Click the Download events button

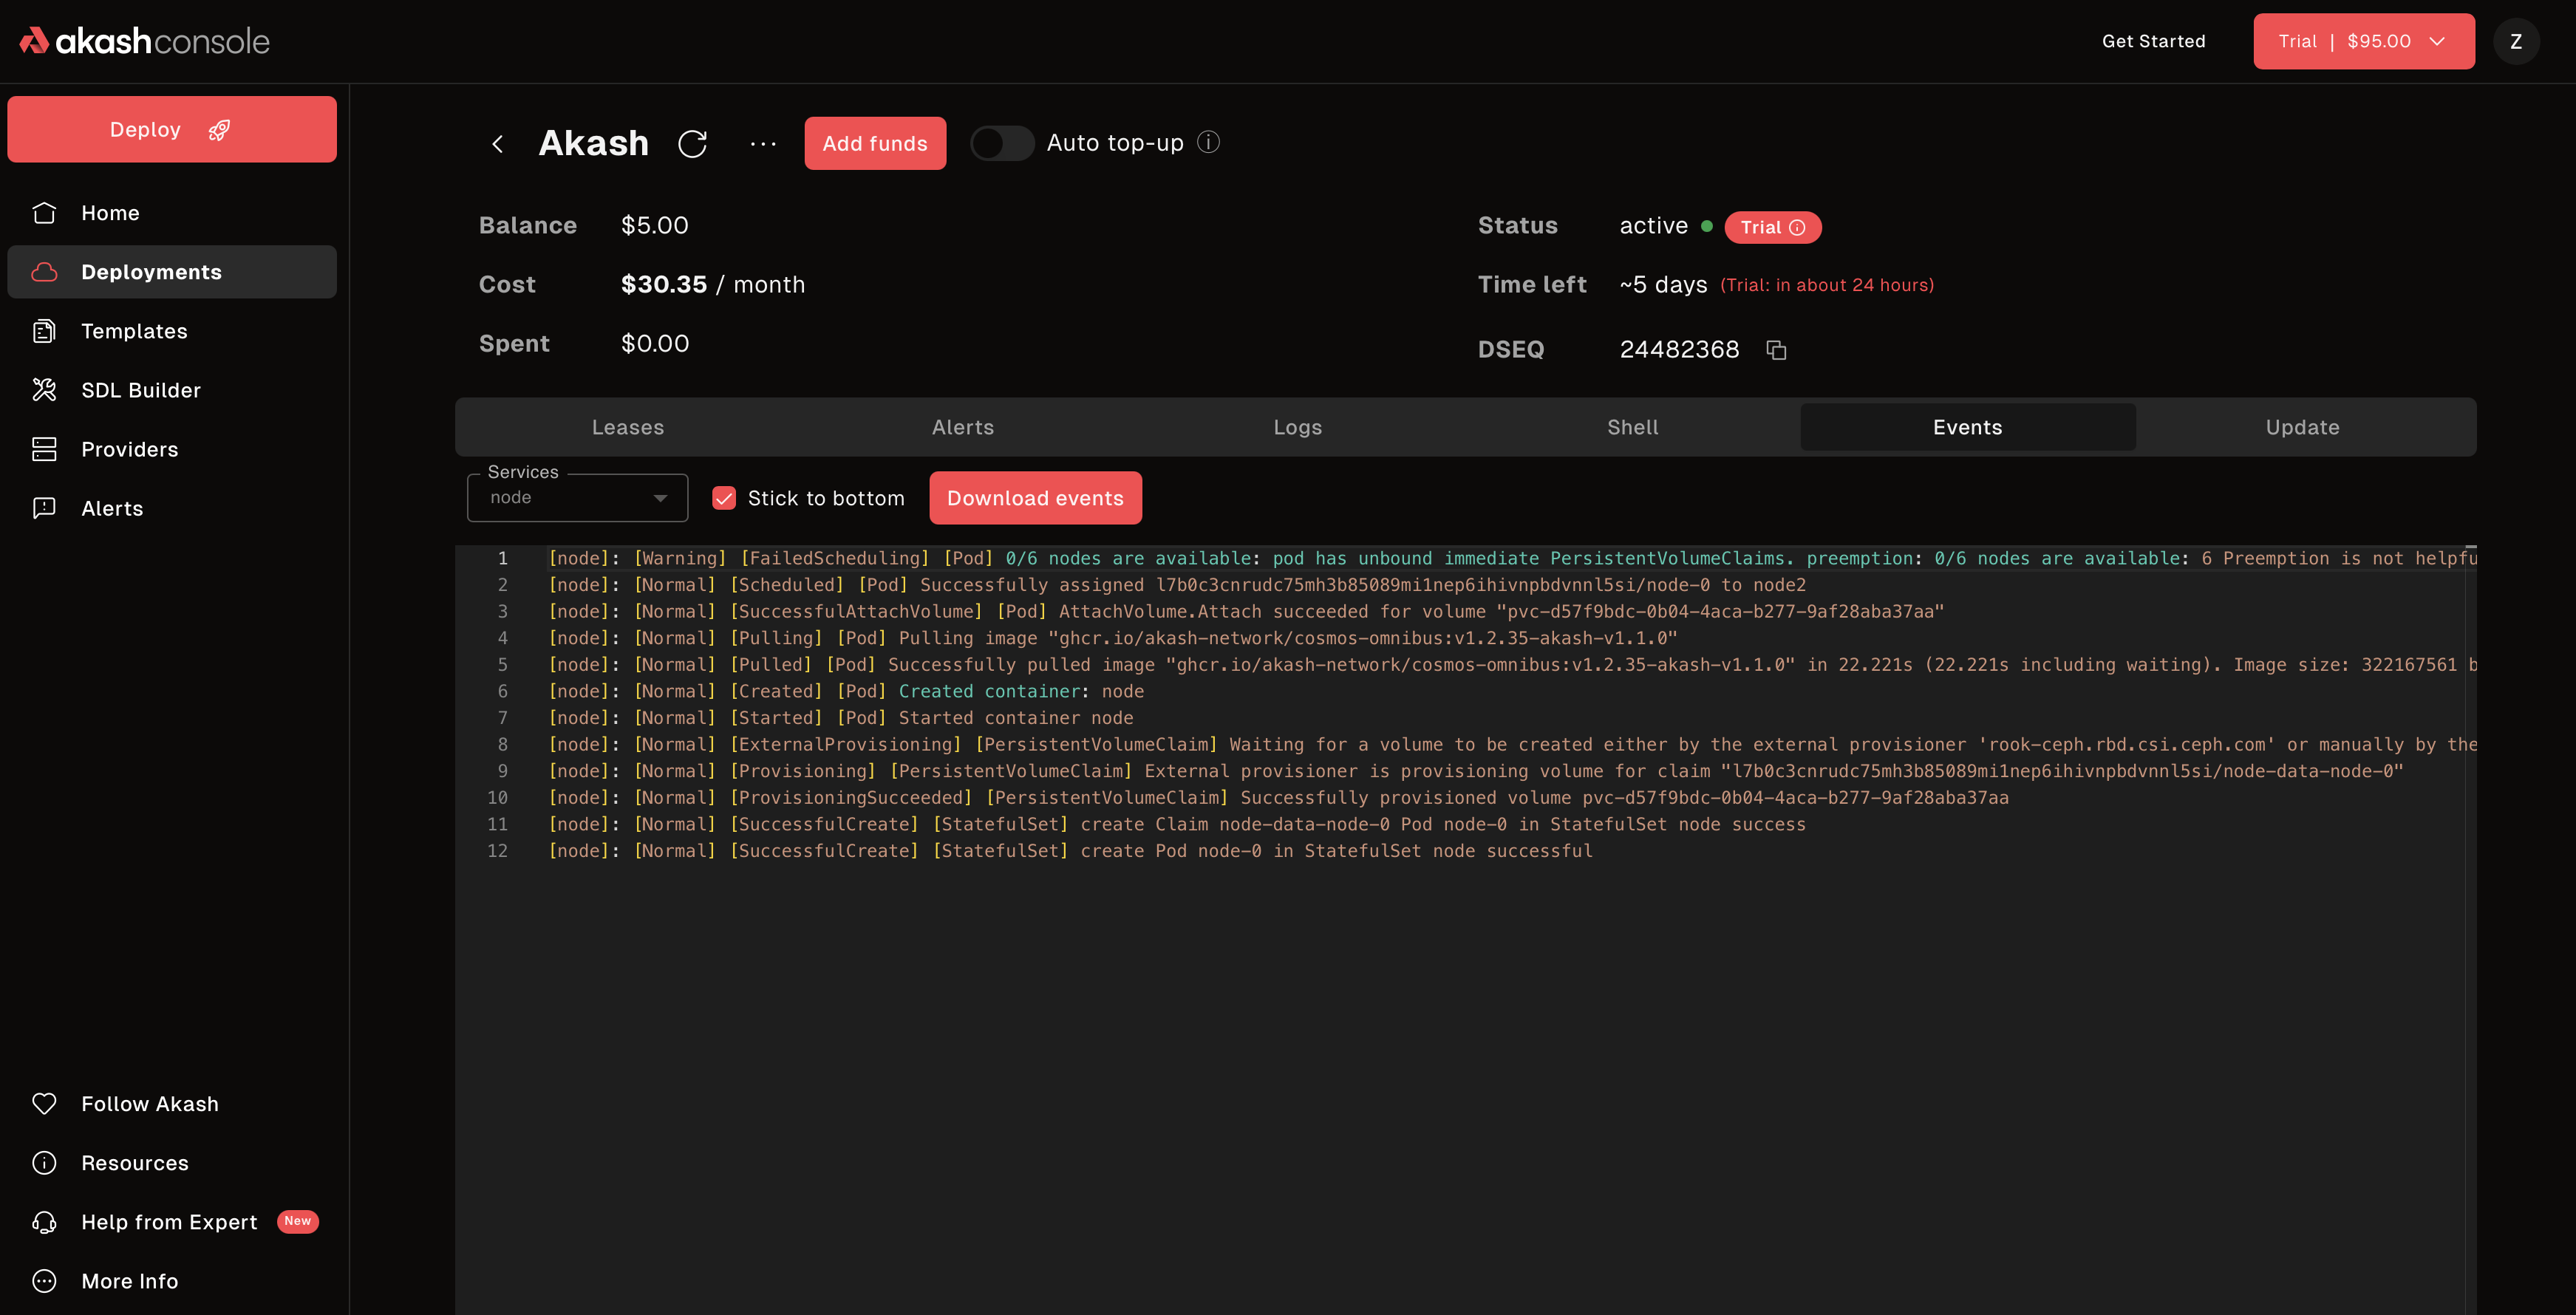point(1035,498)
